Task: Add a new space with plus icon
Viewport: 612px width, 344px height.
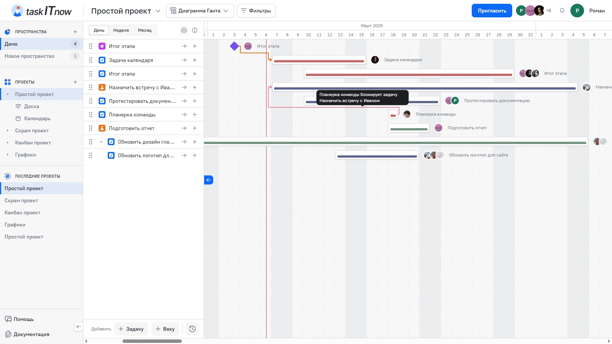Action: pos(75,32)
